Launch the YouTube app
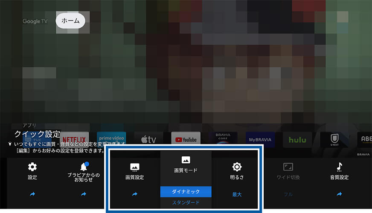The height and width of the screenshot is (213, 372). coord(186,139)
